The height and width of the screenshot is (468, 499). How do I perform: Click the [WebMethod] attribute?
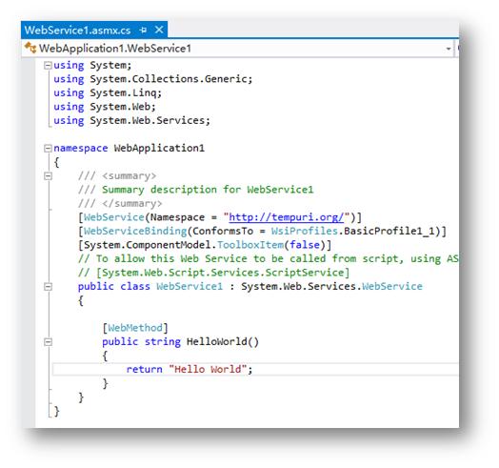click(135, 328)
